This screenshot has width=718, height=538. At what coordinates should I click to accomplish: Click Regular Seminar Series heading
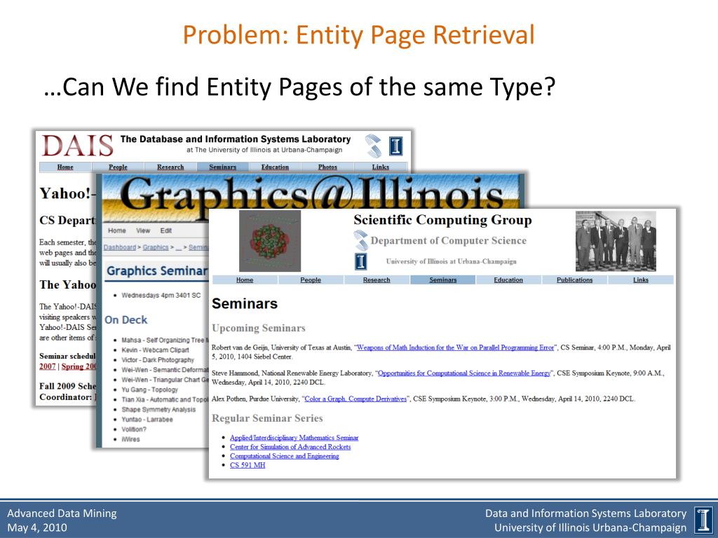267,418
